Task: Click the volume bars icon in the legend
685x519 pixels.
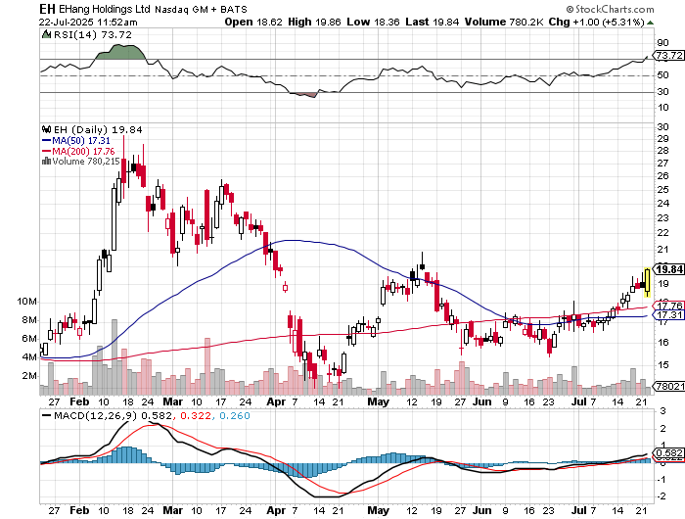Action: point(46,162)
